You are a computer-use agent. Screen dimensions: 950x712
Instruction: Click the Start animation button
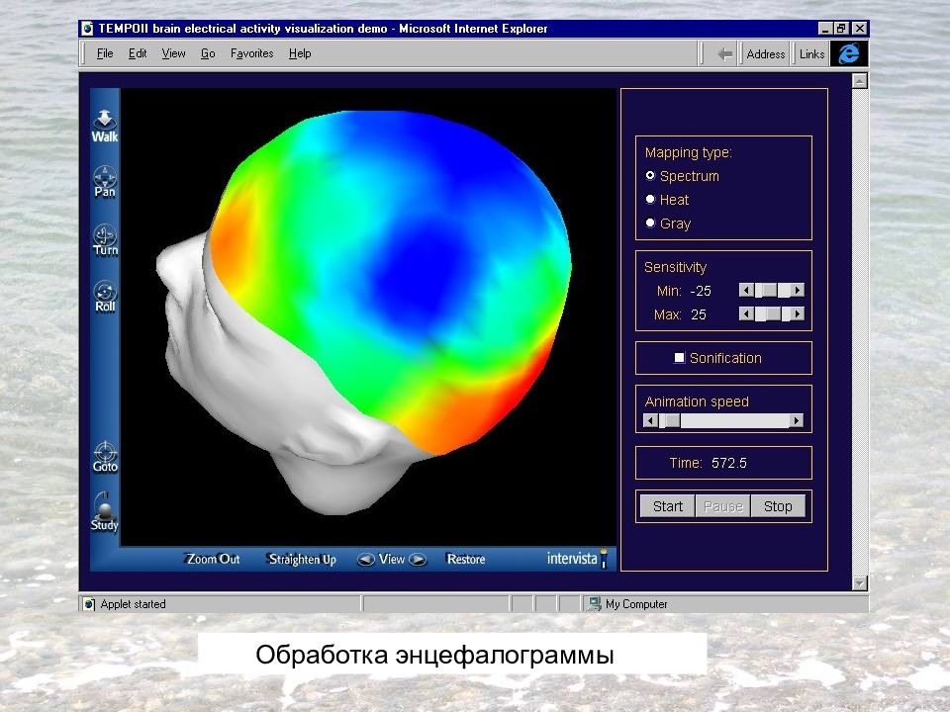668,506
